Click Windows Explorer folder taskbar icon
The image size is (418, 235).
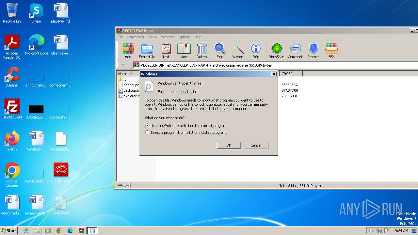coord(37,231)
